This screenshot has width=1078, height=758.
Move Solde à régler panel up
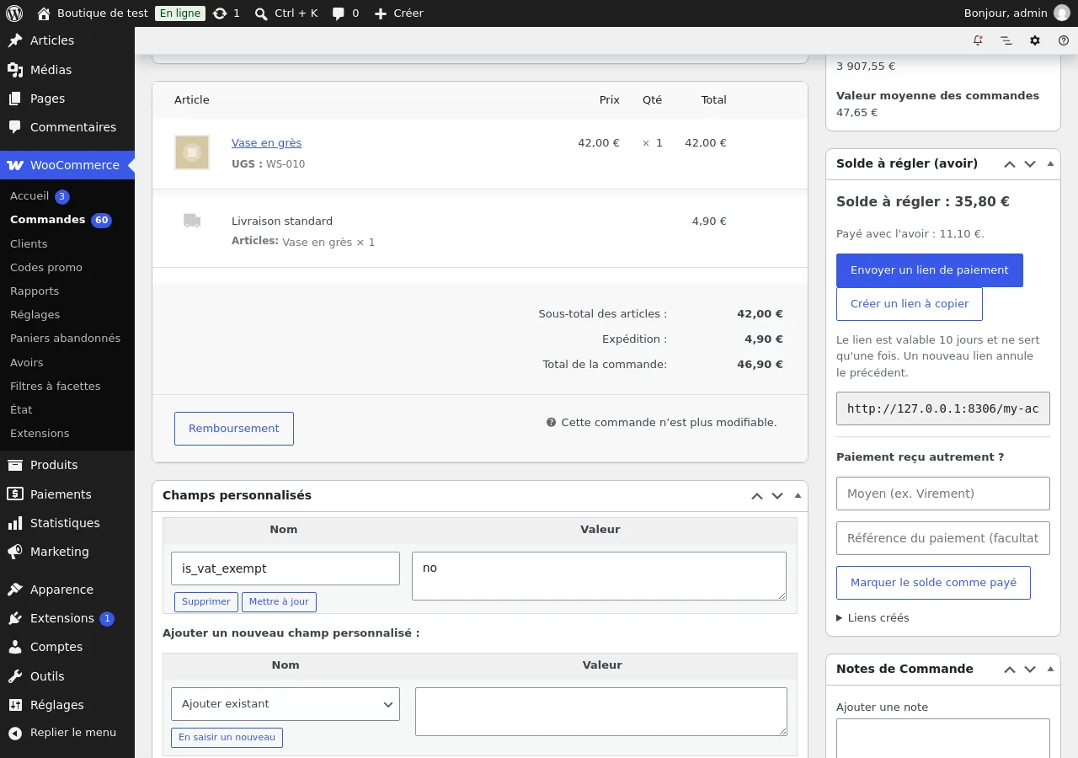[x=1010, y=164]
